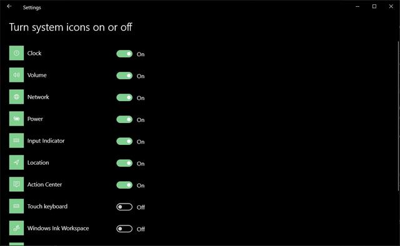Turn off the Location toggle
Image resolution: width=400 pixels, height=246 pixels.
point(124,163)
